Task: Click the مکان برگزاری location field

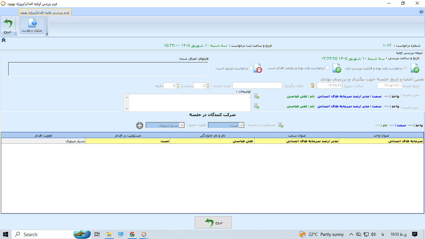Action: (257, 86)
